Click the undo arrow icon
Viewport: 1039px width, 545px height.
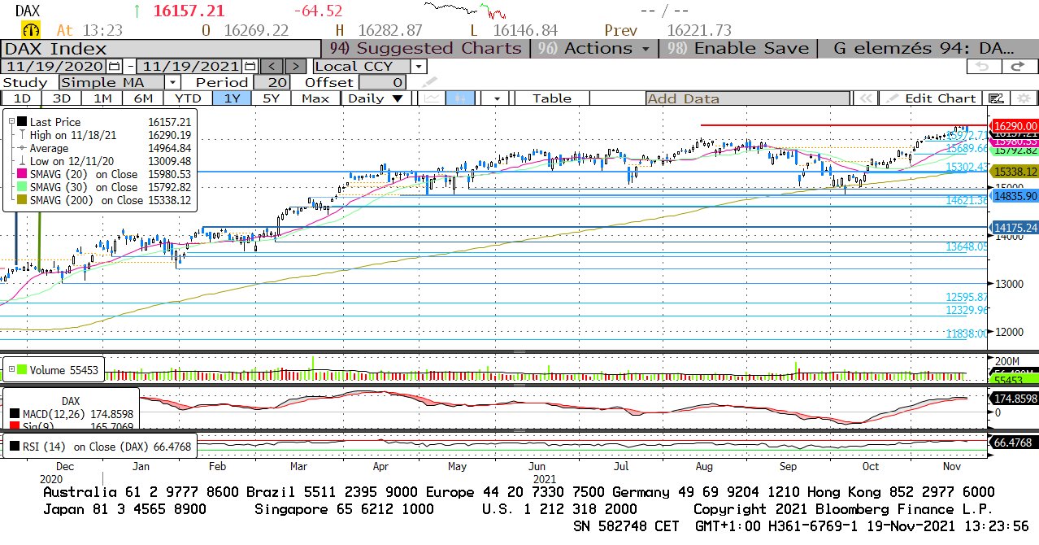coord(985,66)
